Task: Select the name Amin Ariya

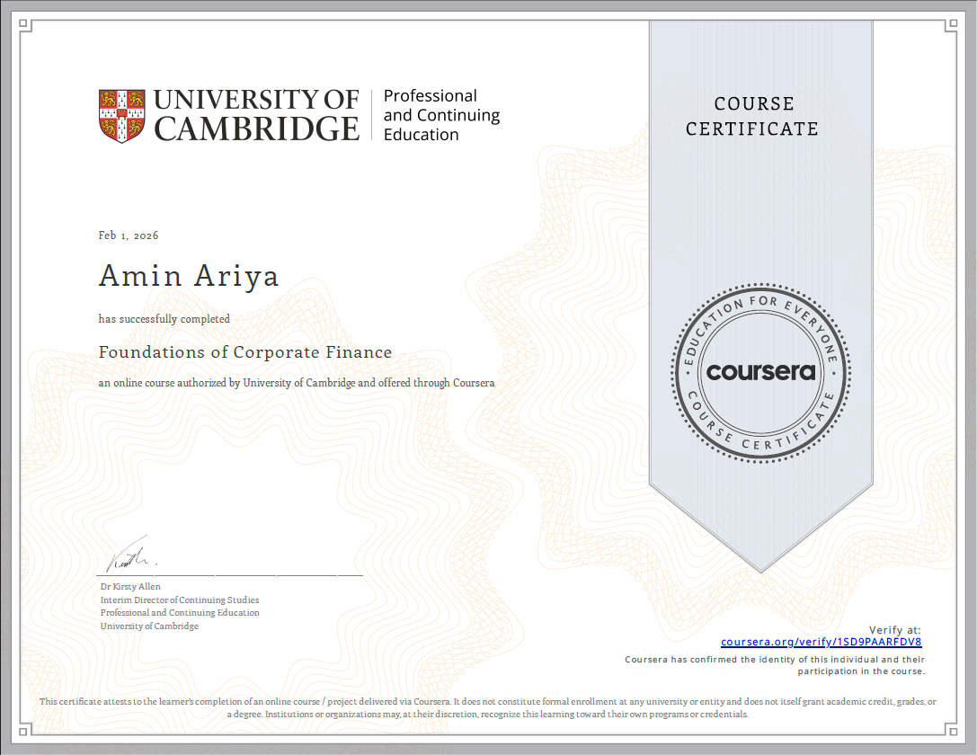Action: click(189, 276)
